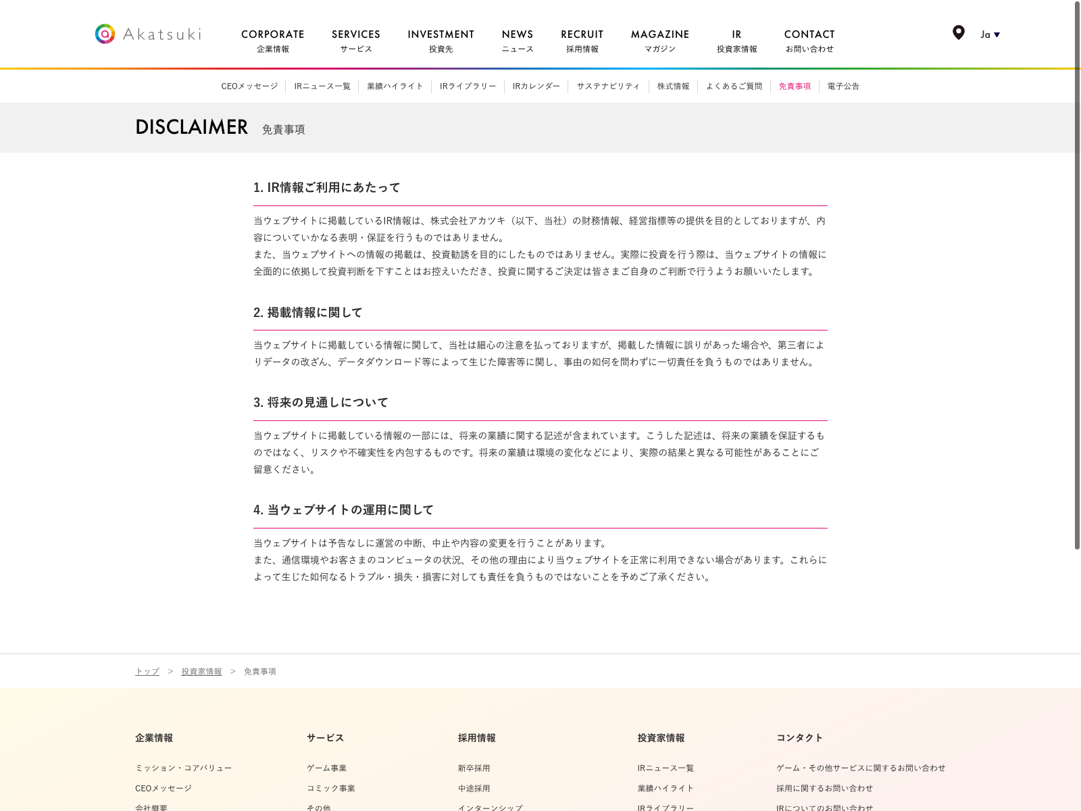Open the CORPORATE menu
Viewport: 1081px width, 811px height.
tap(272, 40)
